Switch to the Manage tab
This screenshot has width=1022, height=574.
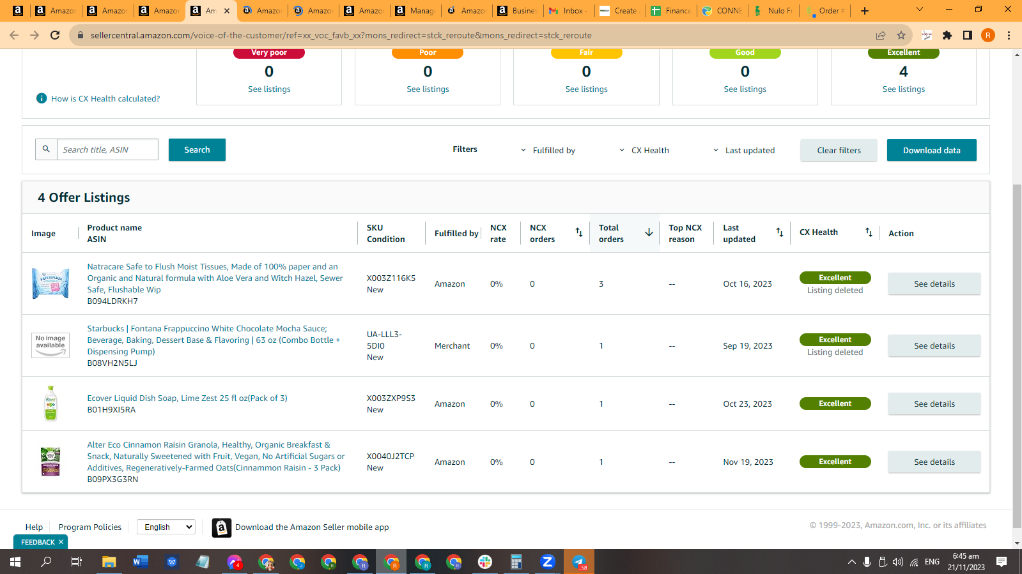tap(415, 11)
